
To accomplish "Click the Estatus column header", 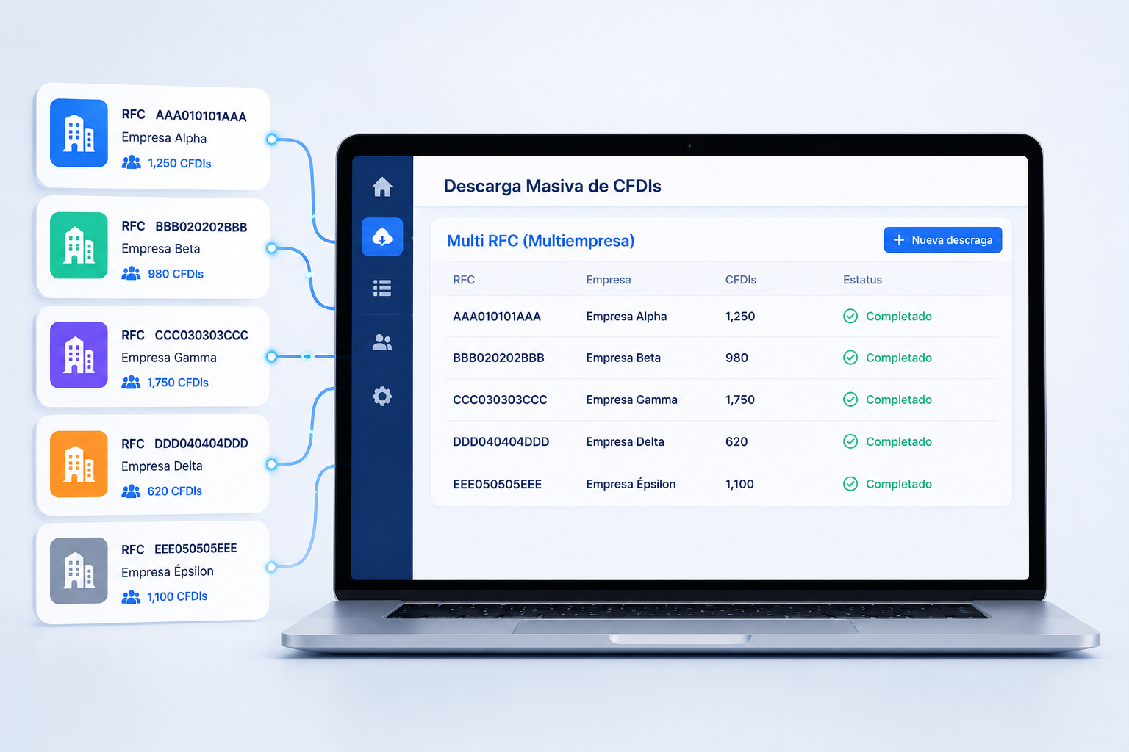I will pyautogui.click(x=862, y=280).
